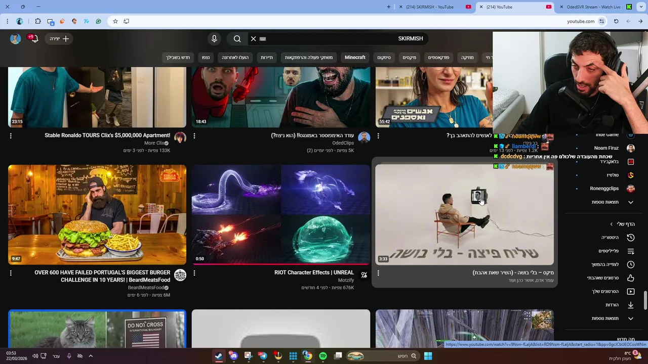Viewport: 648px width, 364px height.
Task: Select the חדש בשבילך filter chip
Action: (178, 58)
